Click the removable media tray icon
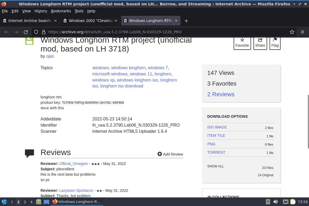This screenshot has width=309, height=206. (x=268, y=202)
